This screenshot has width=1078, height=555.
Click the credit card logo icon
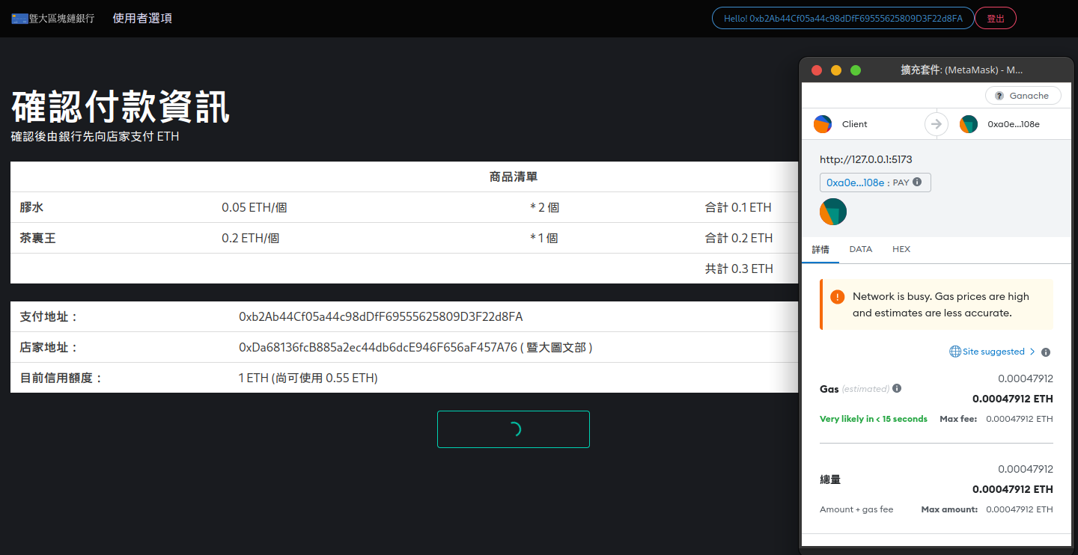(x=19, y=18)
